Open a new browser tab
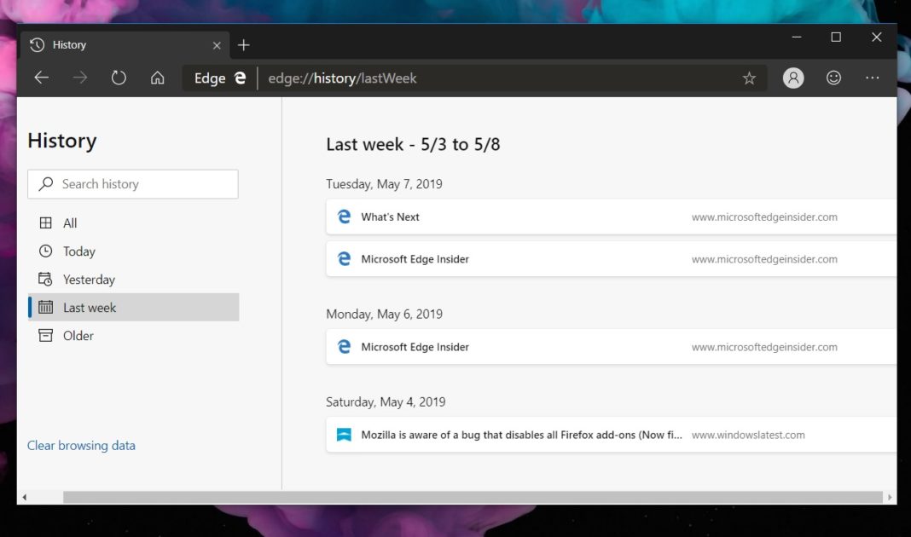The width and height of the screenshot is (911, 537). click(244, 44)
